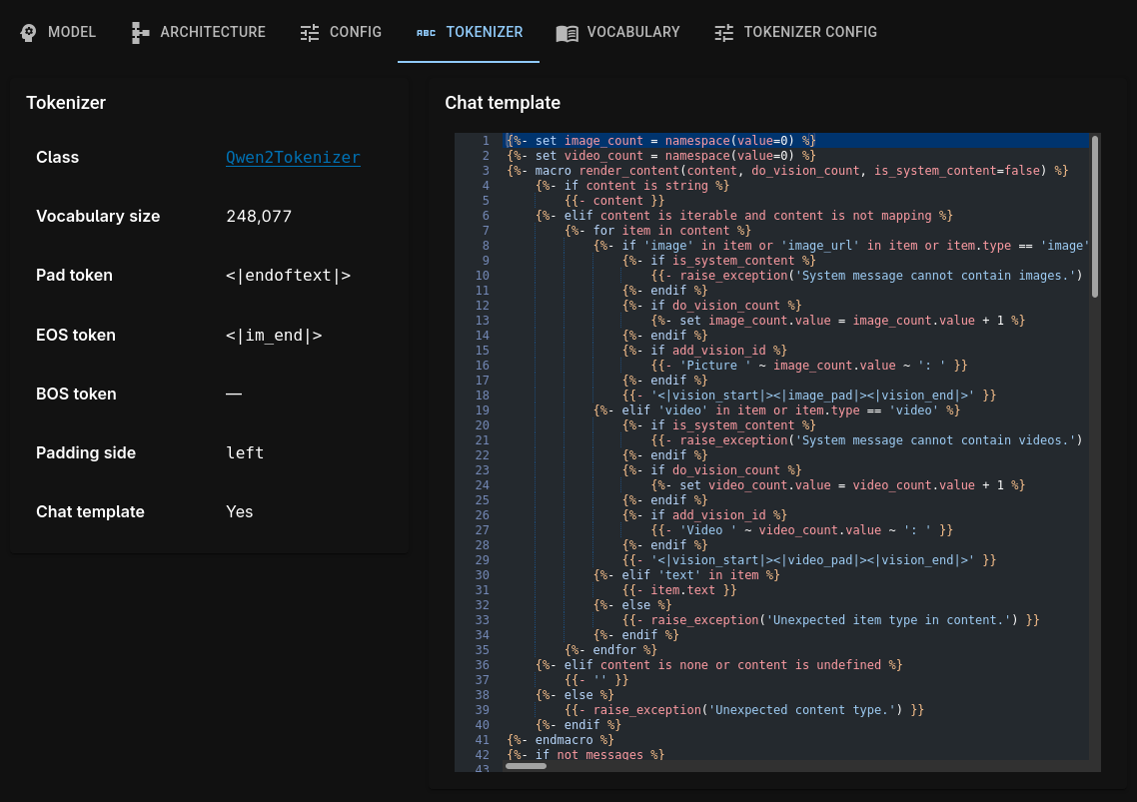Click the vertical scrollbar of chat template
This screenshot has height=802, width=1137.
1094,216
